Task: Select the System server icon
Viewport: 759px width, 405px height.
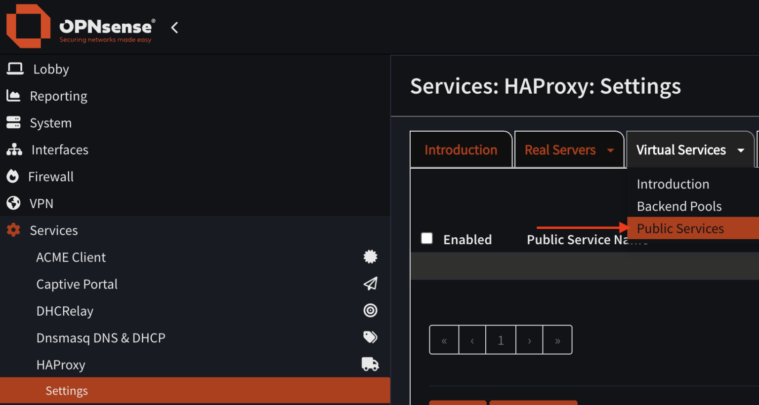Action: [x=14, y=123]
